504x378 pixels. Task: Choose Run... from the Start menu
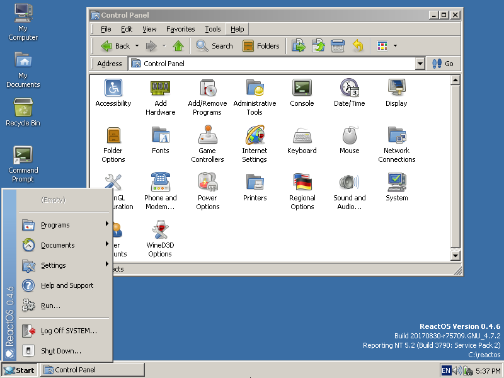tap(50, 306)
